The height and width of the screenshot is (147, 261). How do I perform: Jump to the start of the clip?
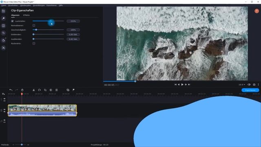175,85
